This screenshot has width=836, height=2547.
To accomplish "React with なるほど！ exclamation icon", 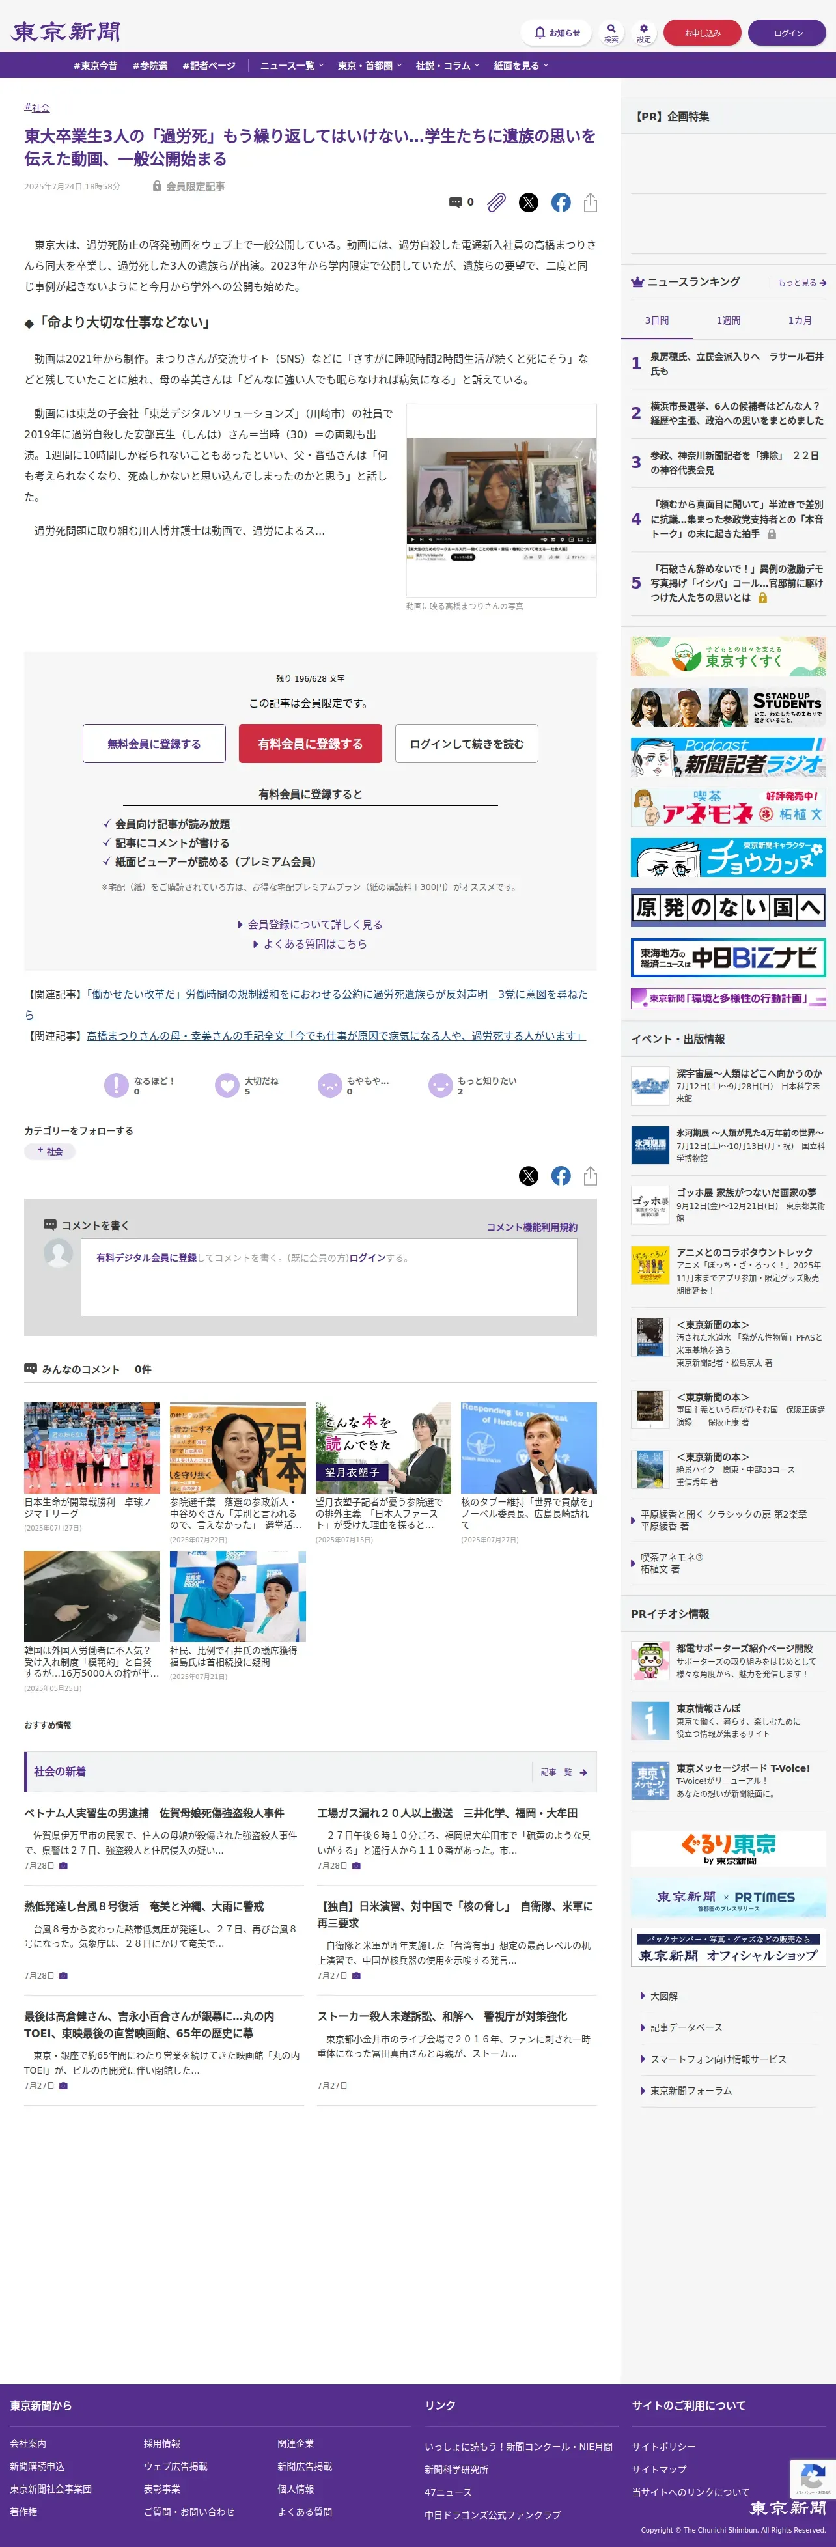I will tap(116, 1085).
